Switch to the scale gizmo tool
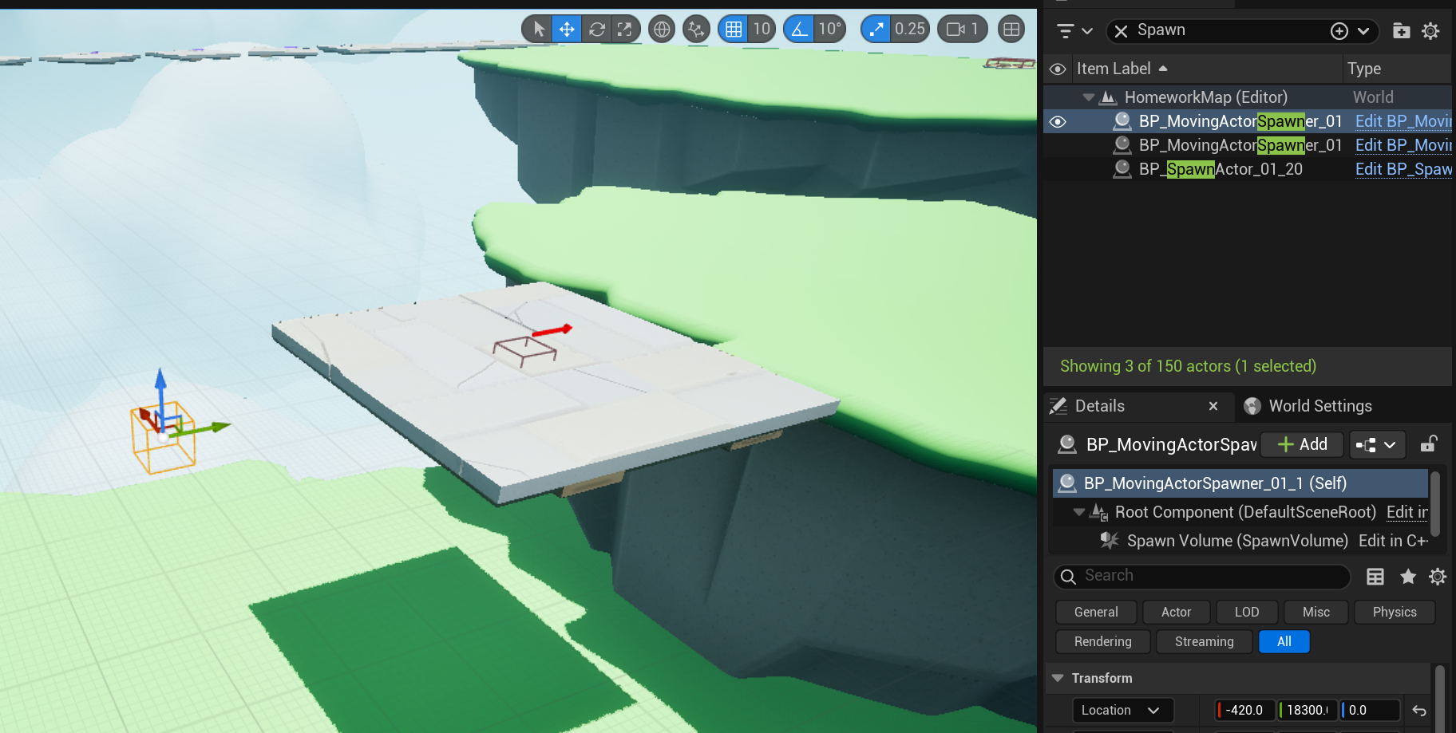Image resolution: width=1456 pixels, height=733 pixels. [x=625, y=30]
